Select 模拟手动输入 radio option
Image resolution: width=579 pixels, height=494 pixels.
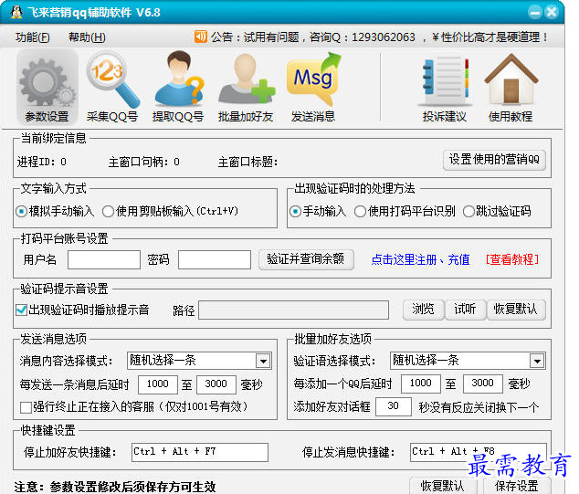point(55,211)
